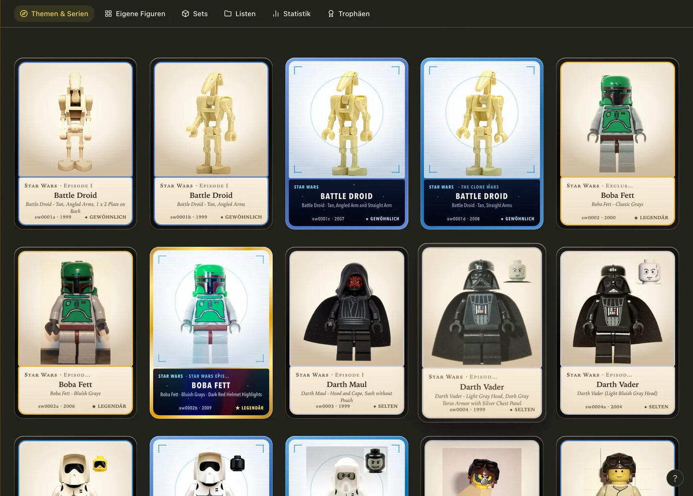Click the 'sw0004 · 1999' label
693x496 pixels.
coord(468,410)
